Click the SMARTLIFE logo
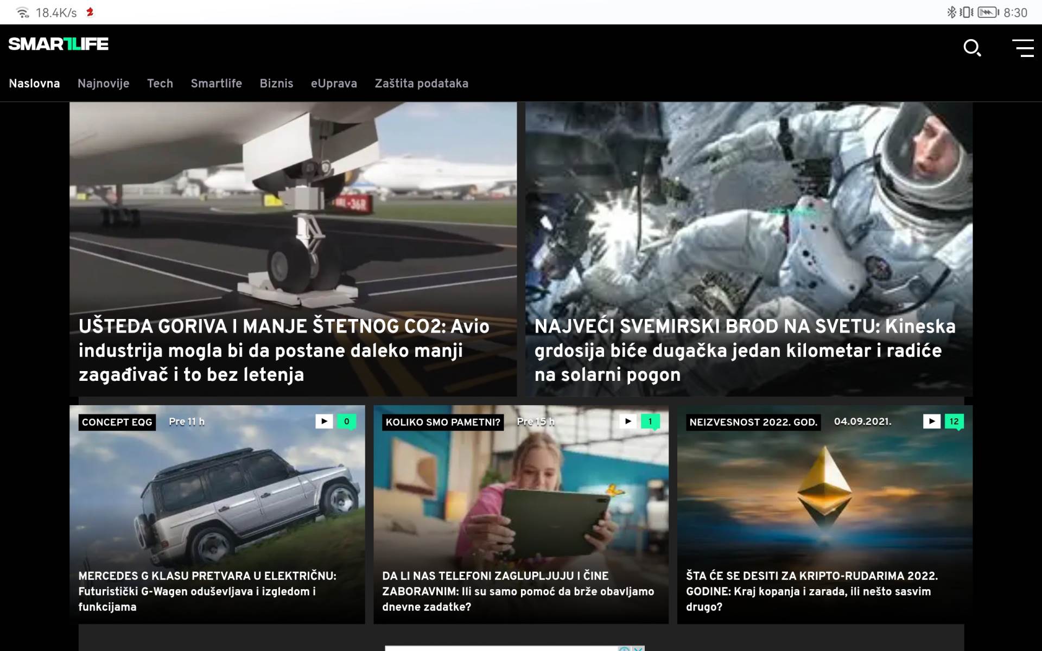The image size is (1042, 651). pos(58,44)
